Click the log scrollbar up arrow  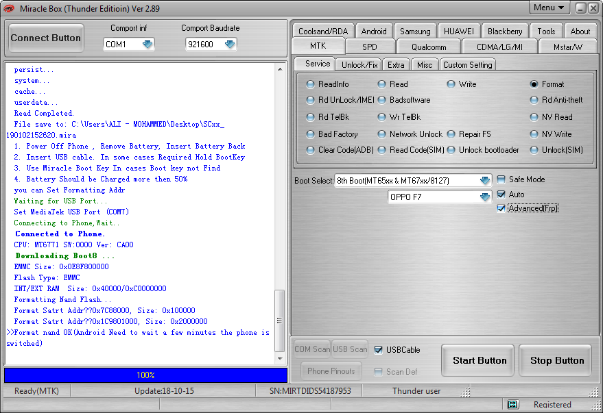(x=280, y=69)
